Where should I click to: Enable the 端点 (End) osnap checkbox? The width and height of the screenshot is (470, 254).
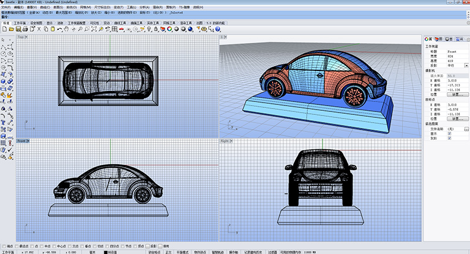point(4,246)
